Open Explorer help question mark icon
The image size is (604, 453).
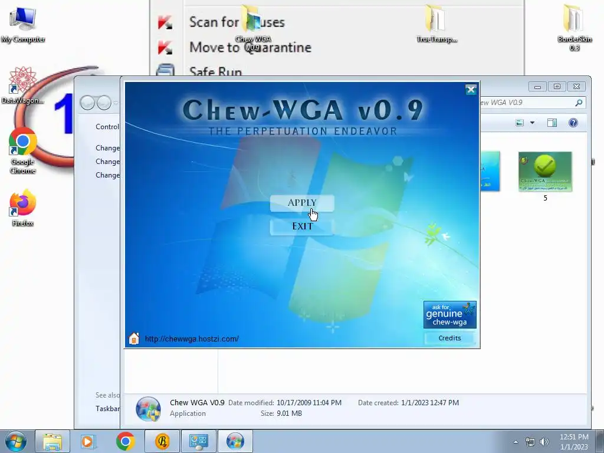click(x=573, y=123)
